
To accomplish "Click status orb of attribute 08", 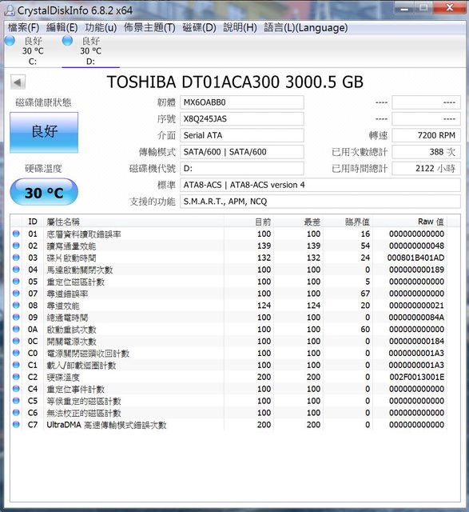I will [x=16, y=306].
